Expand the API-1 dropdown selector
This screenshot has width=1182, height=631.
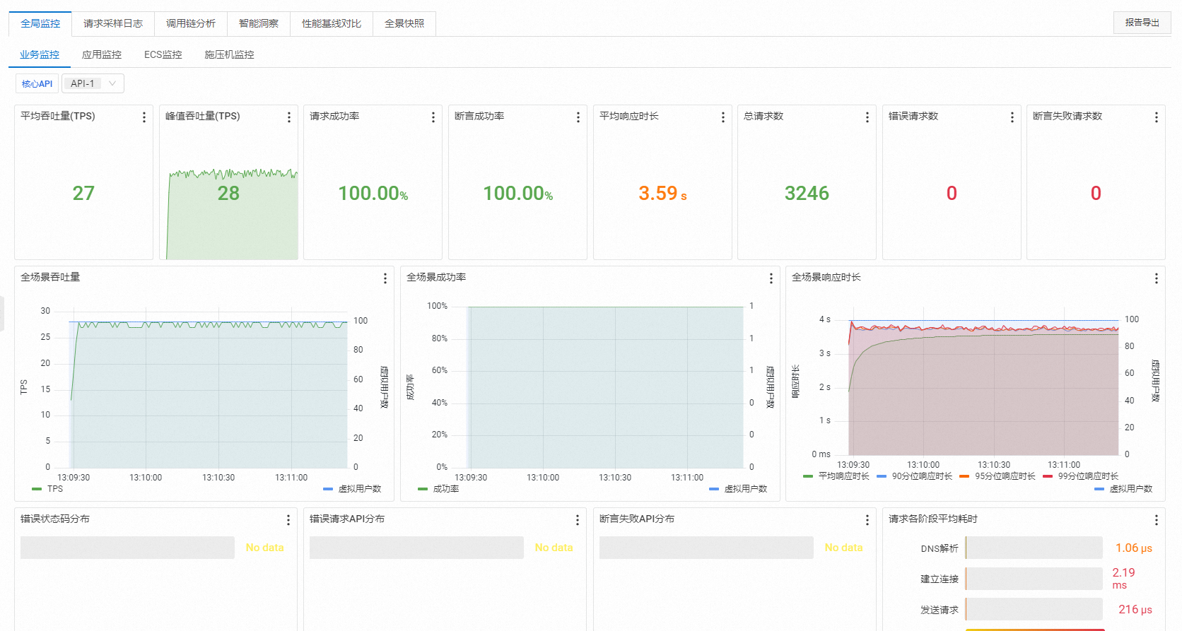pyautogui.click(x=93, y=83)
